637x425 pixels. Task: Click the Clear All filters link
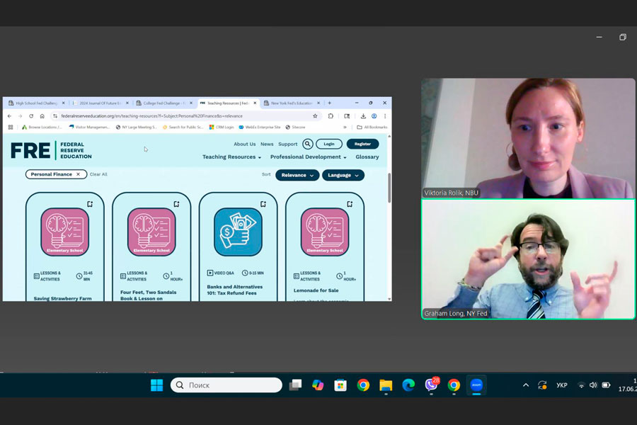(x=98, y=174)
